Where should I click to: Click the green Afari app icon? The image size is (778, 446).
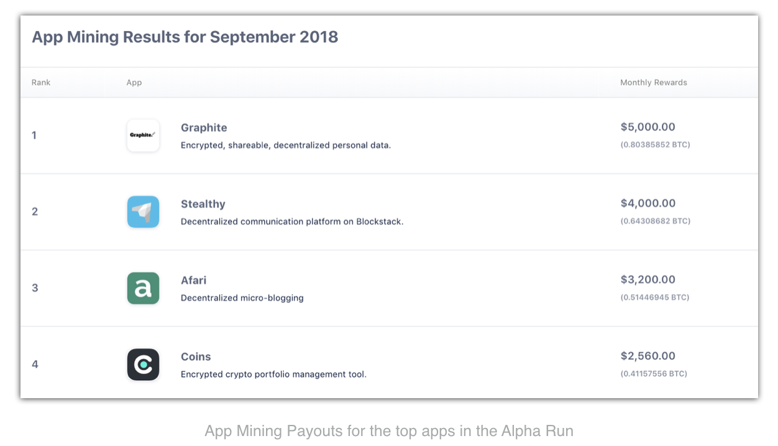point(143,288)
